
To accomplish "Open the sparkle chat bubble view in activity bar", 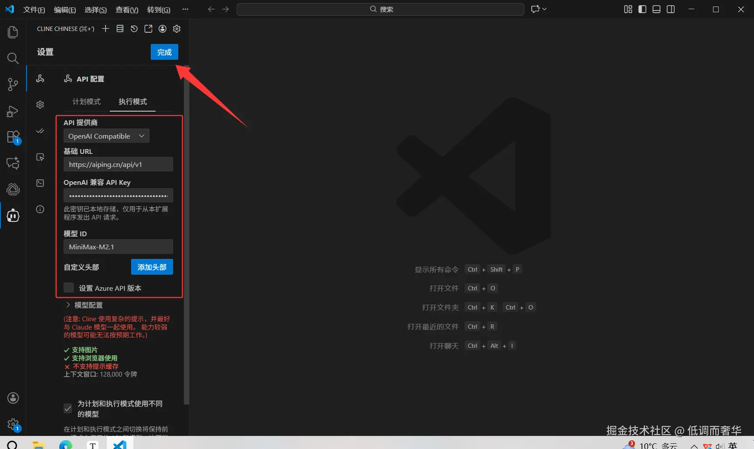I will 13,163.
